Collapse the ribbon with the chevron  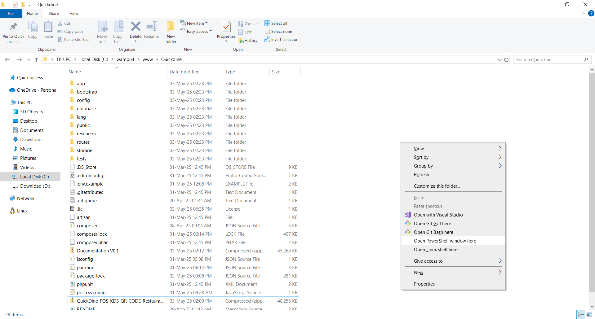(x=583, y=13)
